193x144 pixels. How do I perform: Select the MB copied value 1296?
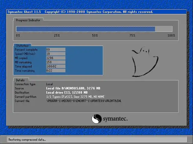tap(55, 58)
